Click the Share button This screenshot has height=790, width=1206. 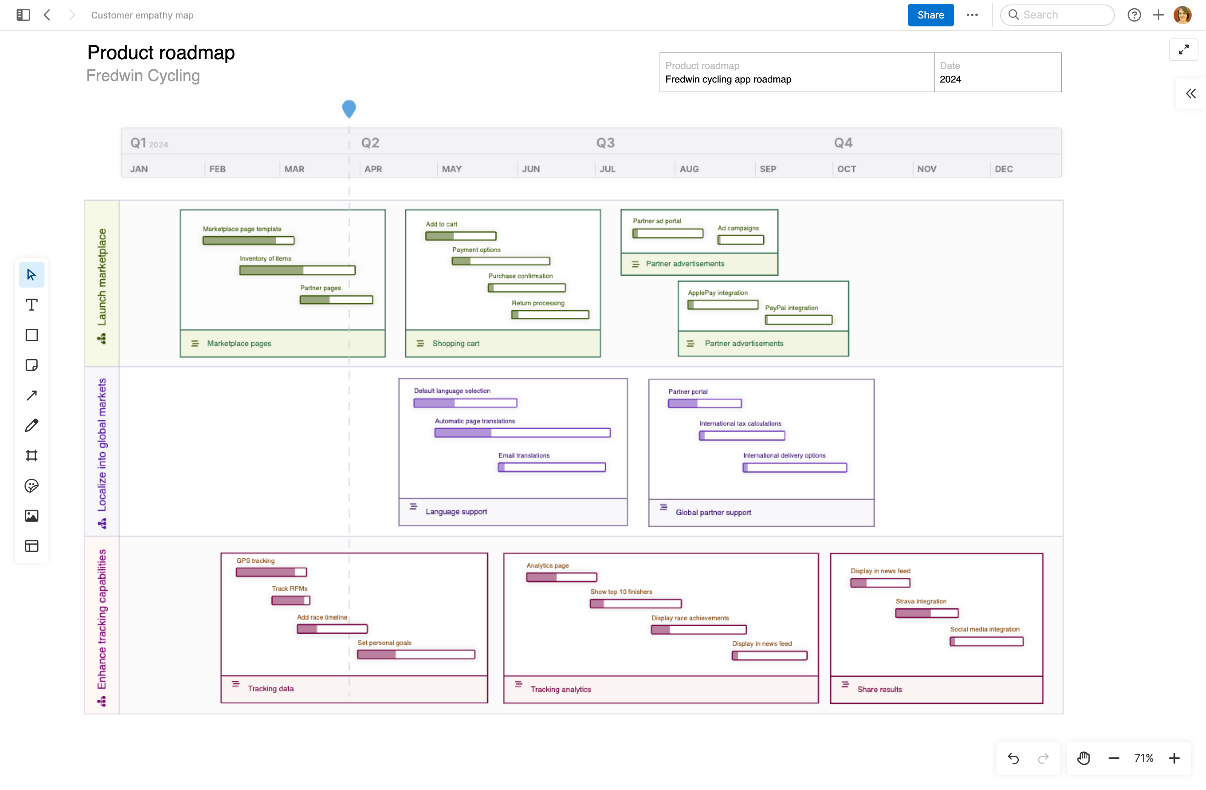(x=931, y=15)
